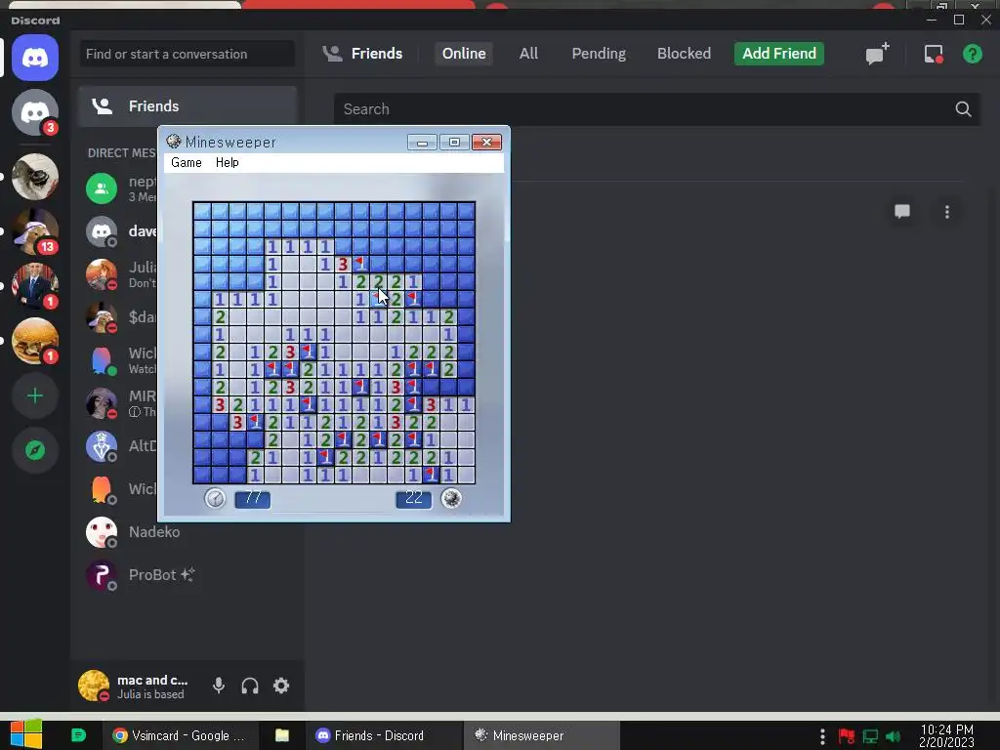Viewport: 1000px width, 750px height.
Task: Click Minesweeper mine counter icon
Action: [451, 498]
